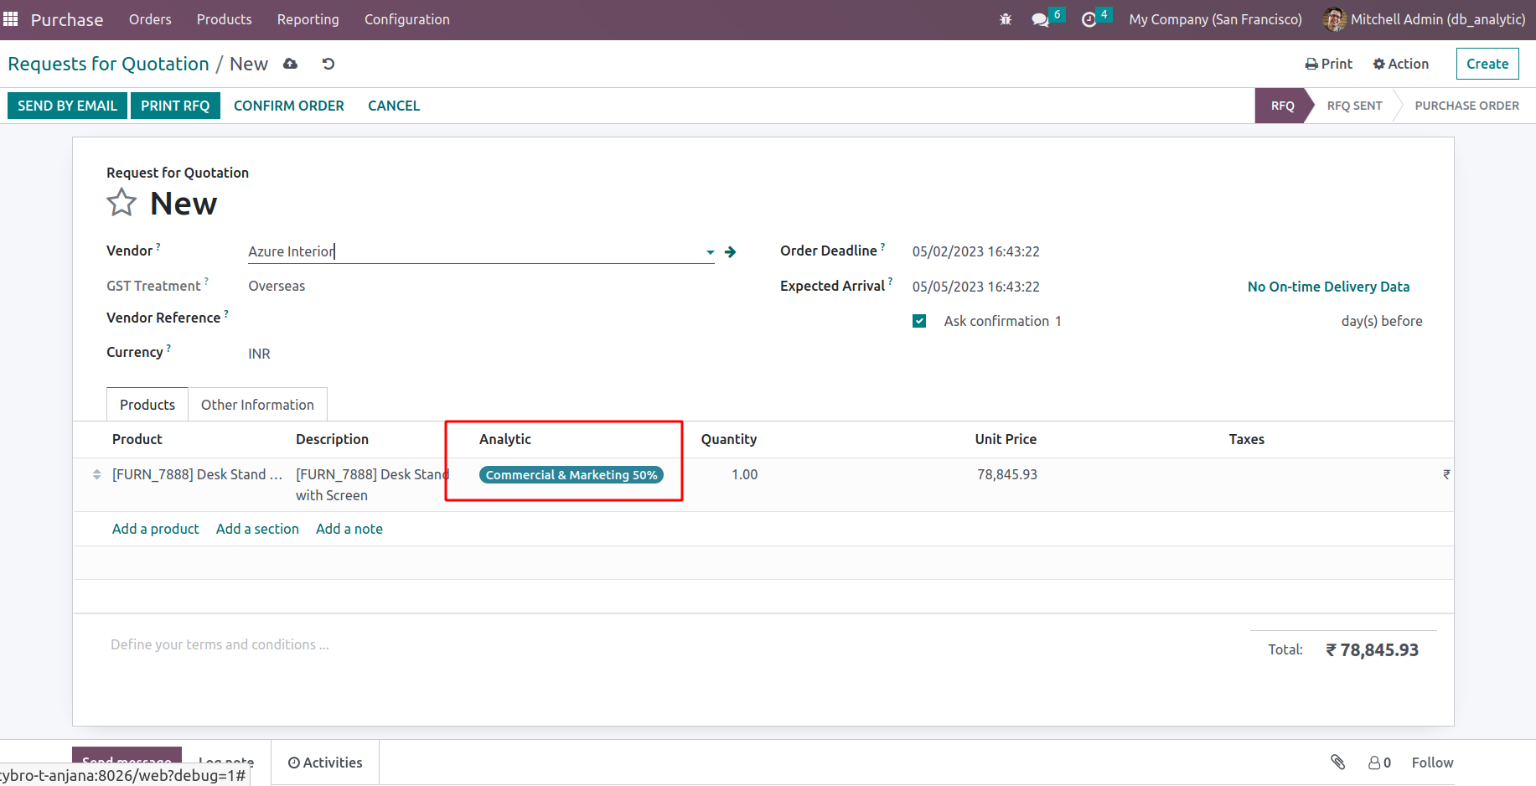
Task: Click Add a product link
Action: 156,529
